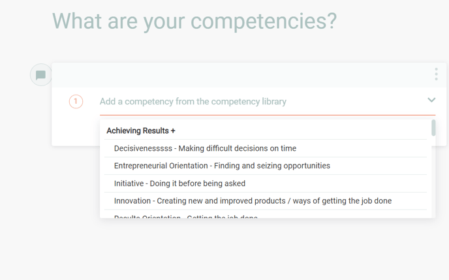
Task: Collapse the competency dropdown chevron
Action: coord(431,100)
